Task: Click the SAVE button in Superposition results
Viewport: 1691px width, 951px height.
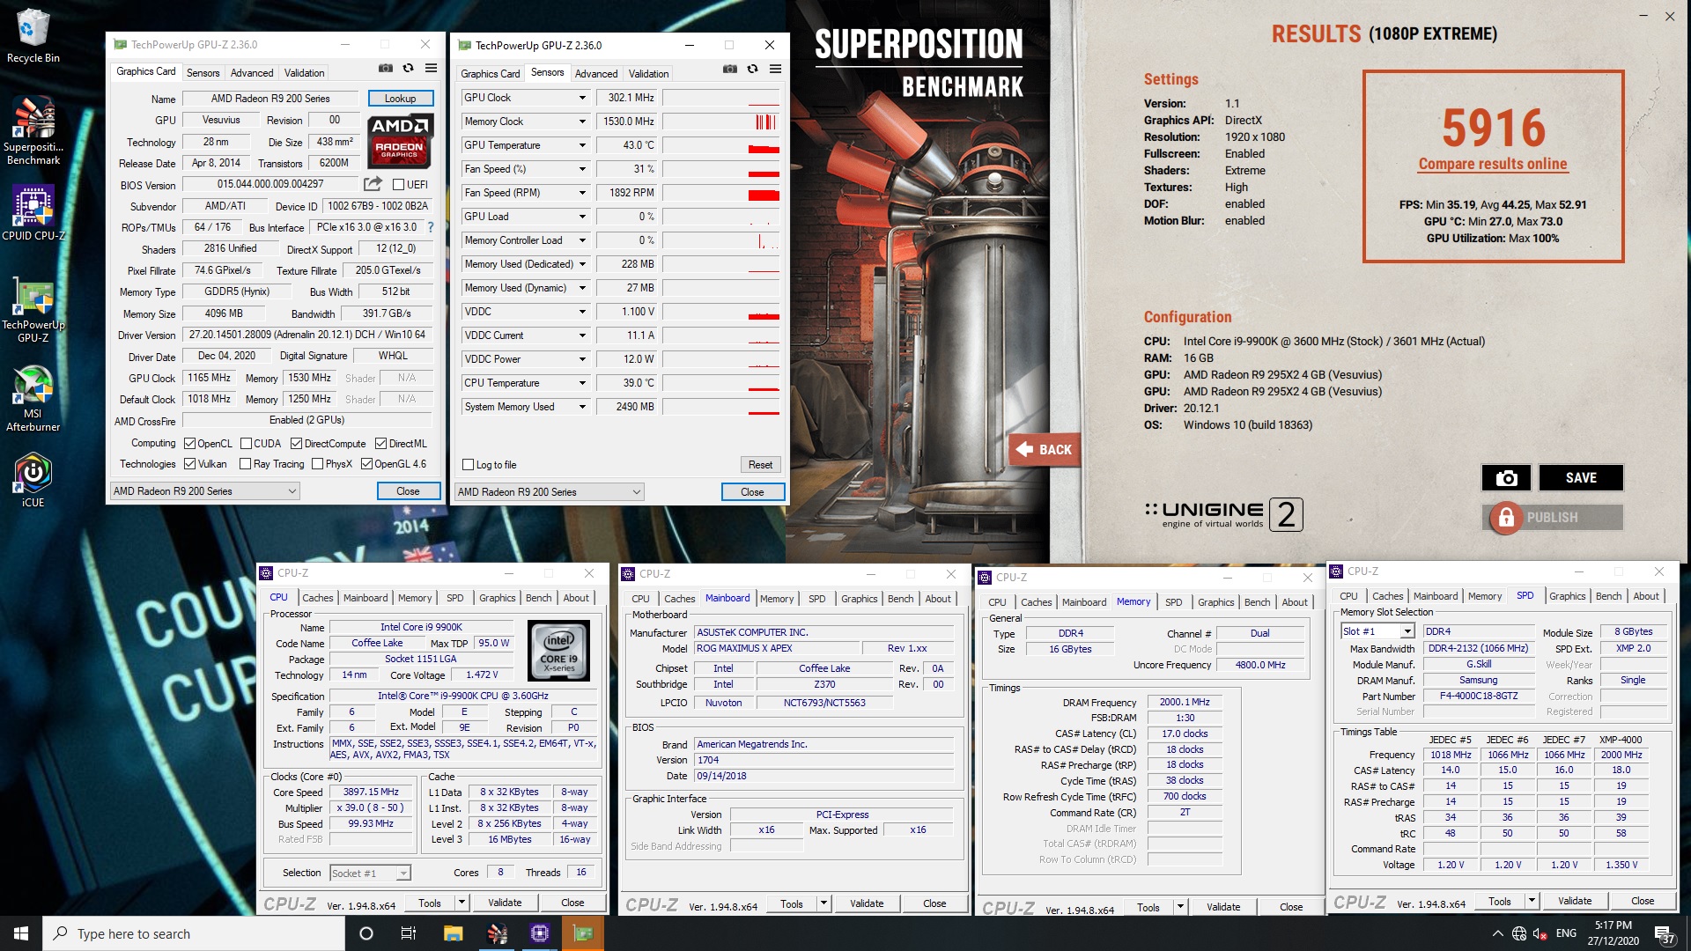Action: pyautogui.click(x=1581, y=477)
